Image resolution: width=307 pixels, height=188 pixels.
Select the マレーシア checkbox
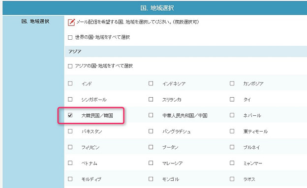pos(151,163)
